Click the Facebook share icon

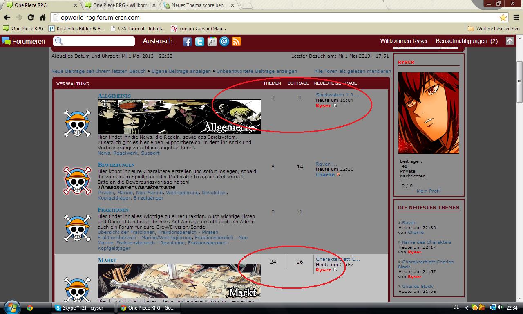point(188,41)
